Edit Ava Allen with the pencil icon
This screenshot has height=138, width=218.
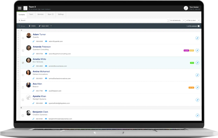tap(197, 87)
